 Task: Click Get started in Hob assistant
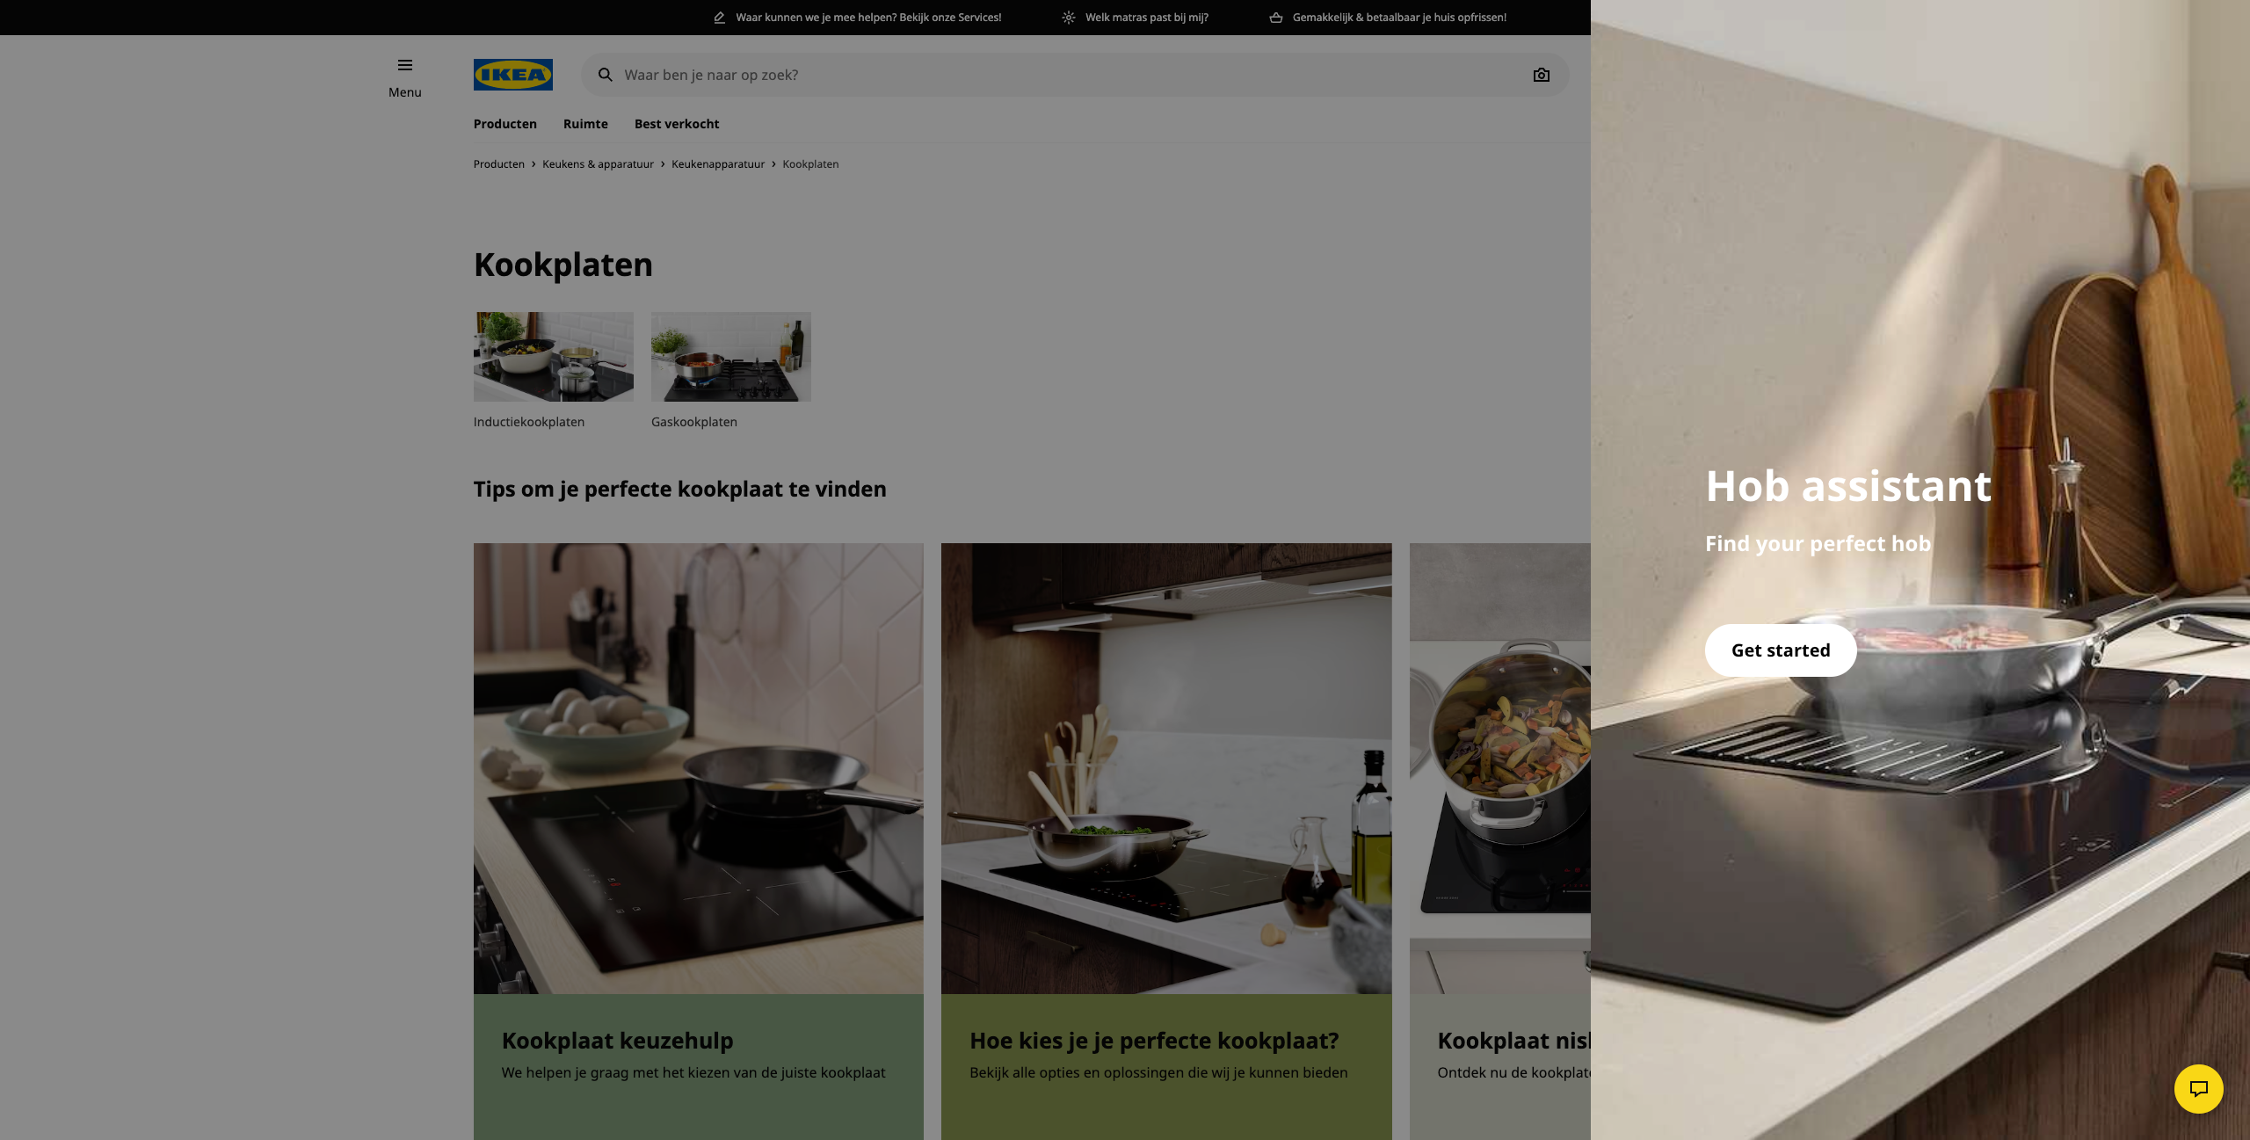(1781, 650)
